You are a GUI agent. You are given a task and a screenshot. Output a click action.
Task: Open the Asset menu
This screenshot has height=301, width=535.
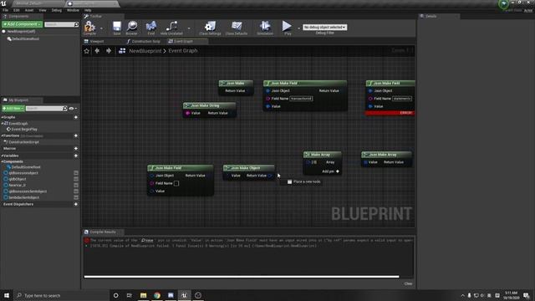coord(29,10)
